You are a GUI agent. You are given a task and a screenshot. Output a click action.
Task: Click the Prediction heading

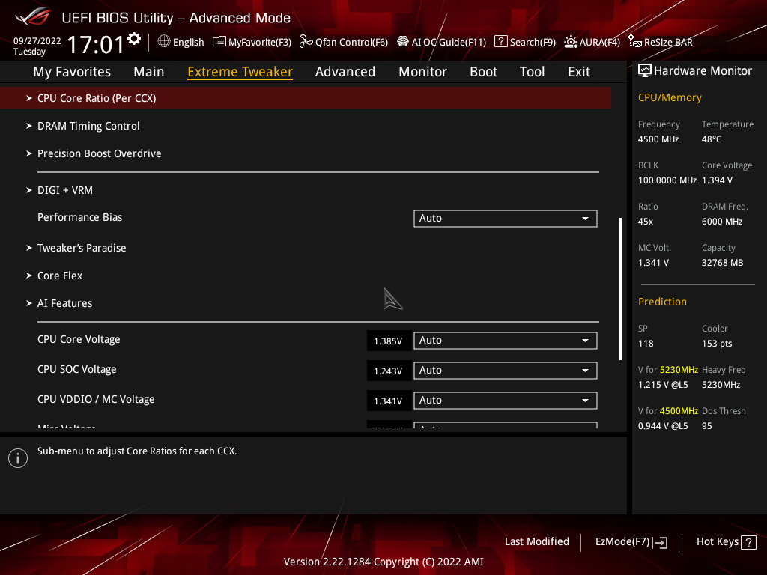click(662, 302)
